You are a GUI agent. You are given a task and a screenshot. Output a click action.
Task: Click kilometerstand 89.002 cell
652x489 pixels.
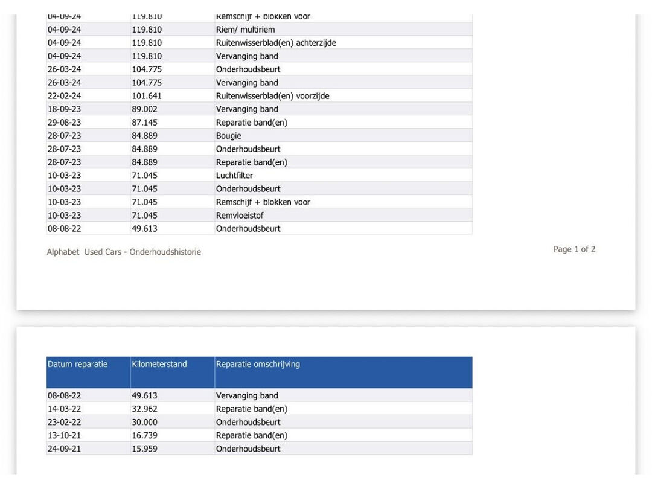click(x=145, y=109)
